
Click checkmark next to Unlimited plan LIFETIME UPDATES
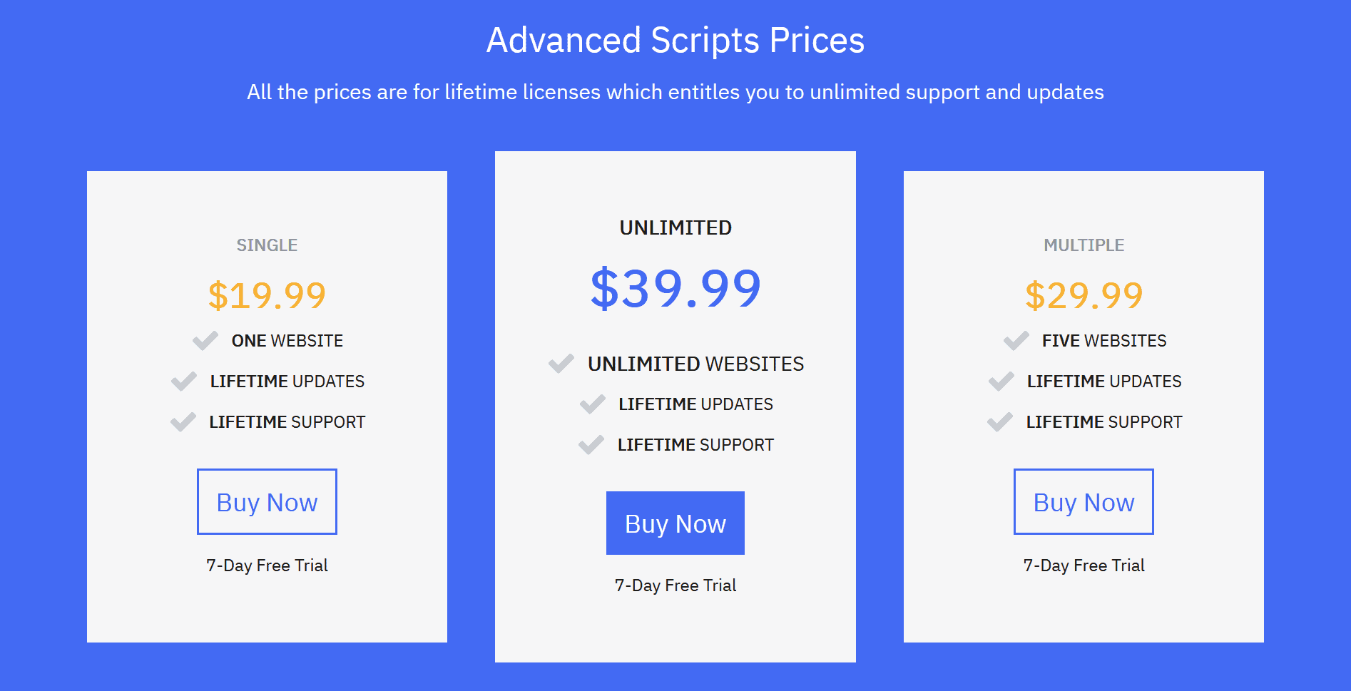(593, 404)
